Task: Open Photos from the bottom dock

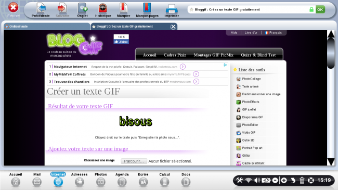Action: point(101,180)
